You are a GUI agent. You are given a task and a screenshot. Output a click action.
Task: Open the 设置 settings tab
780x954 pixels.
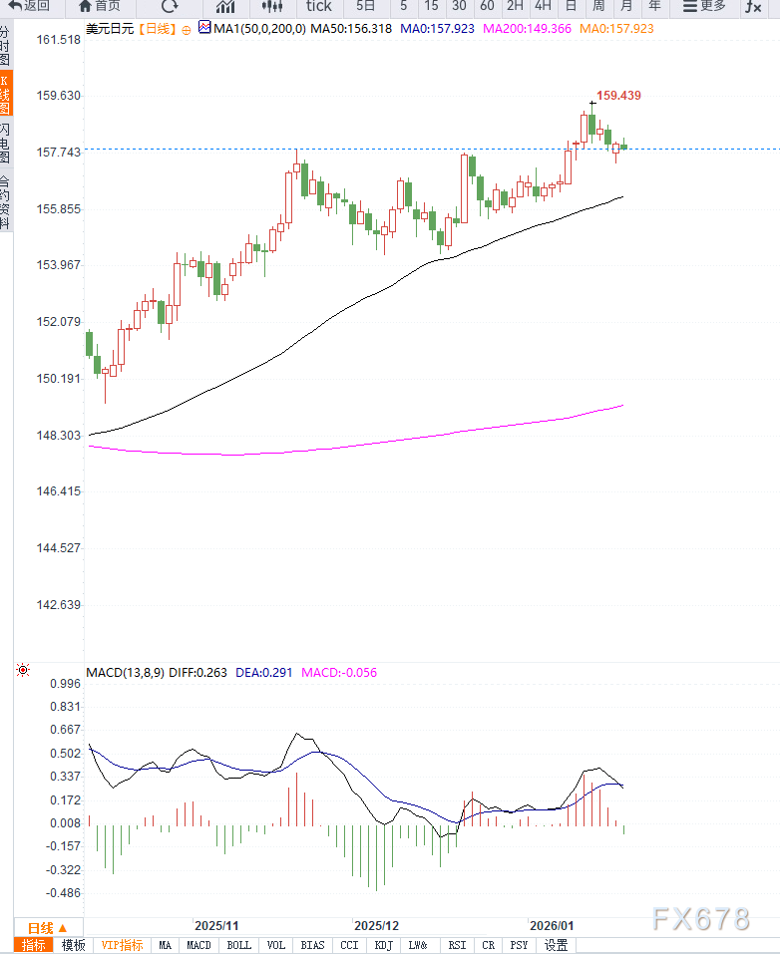coord(556,945)
